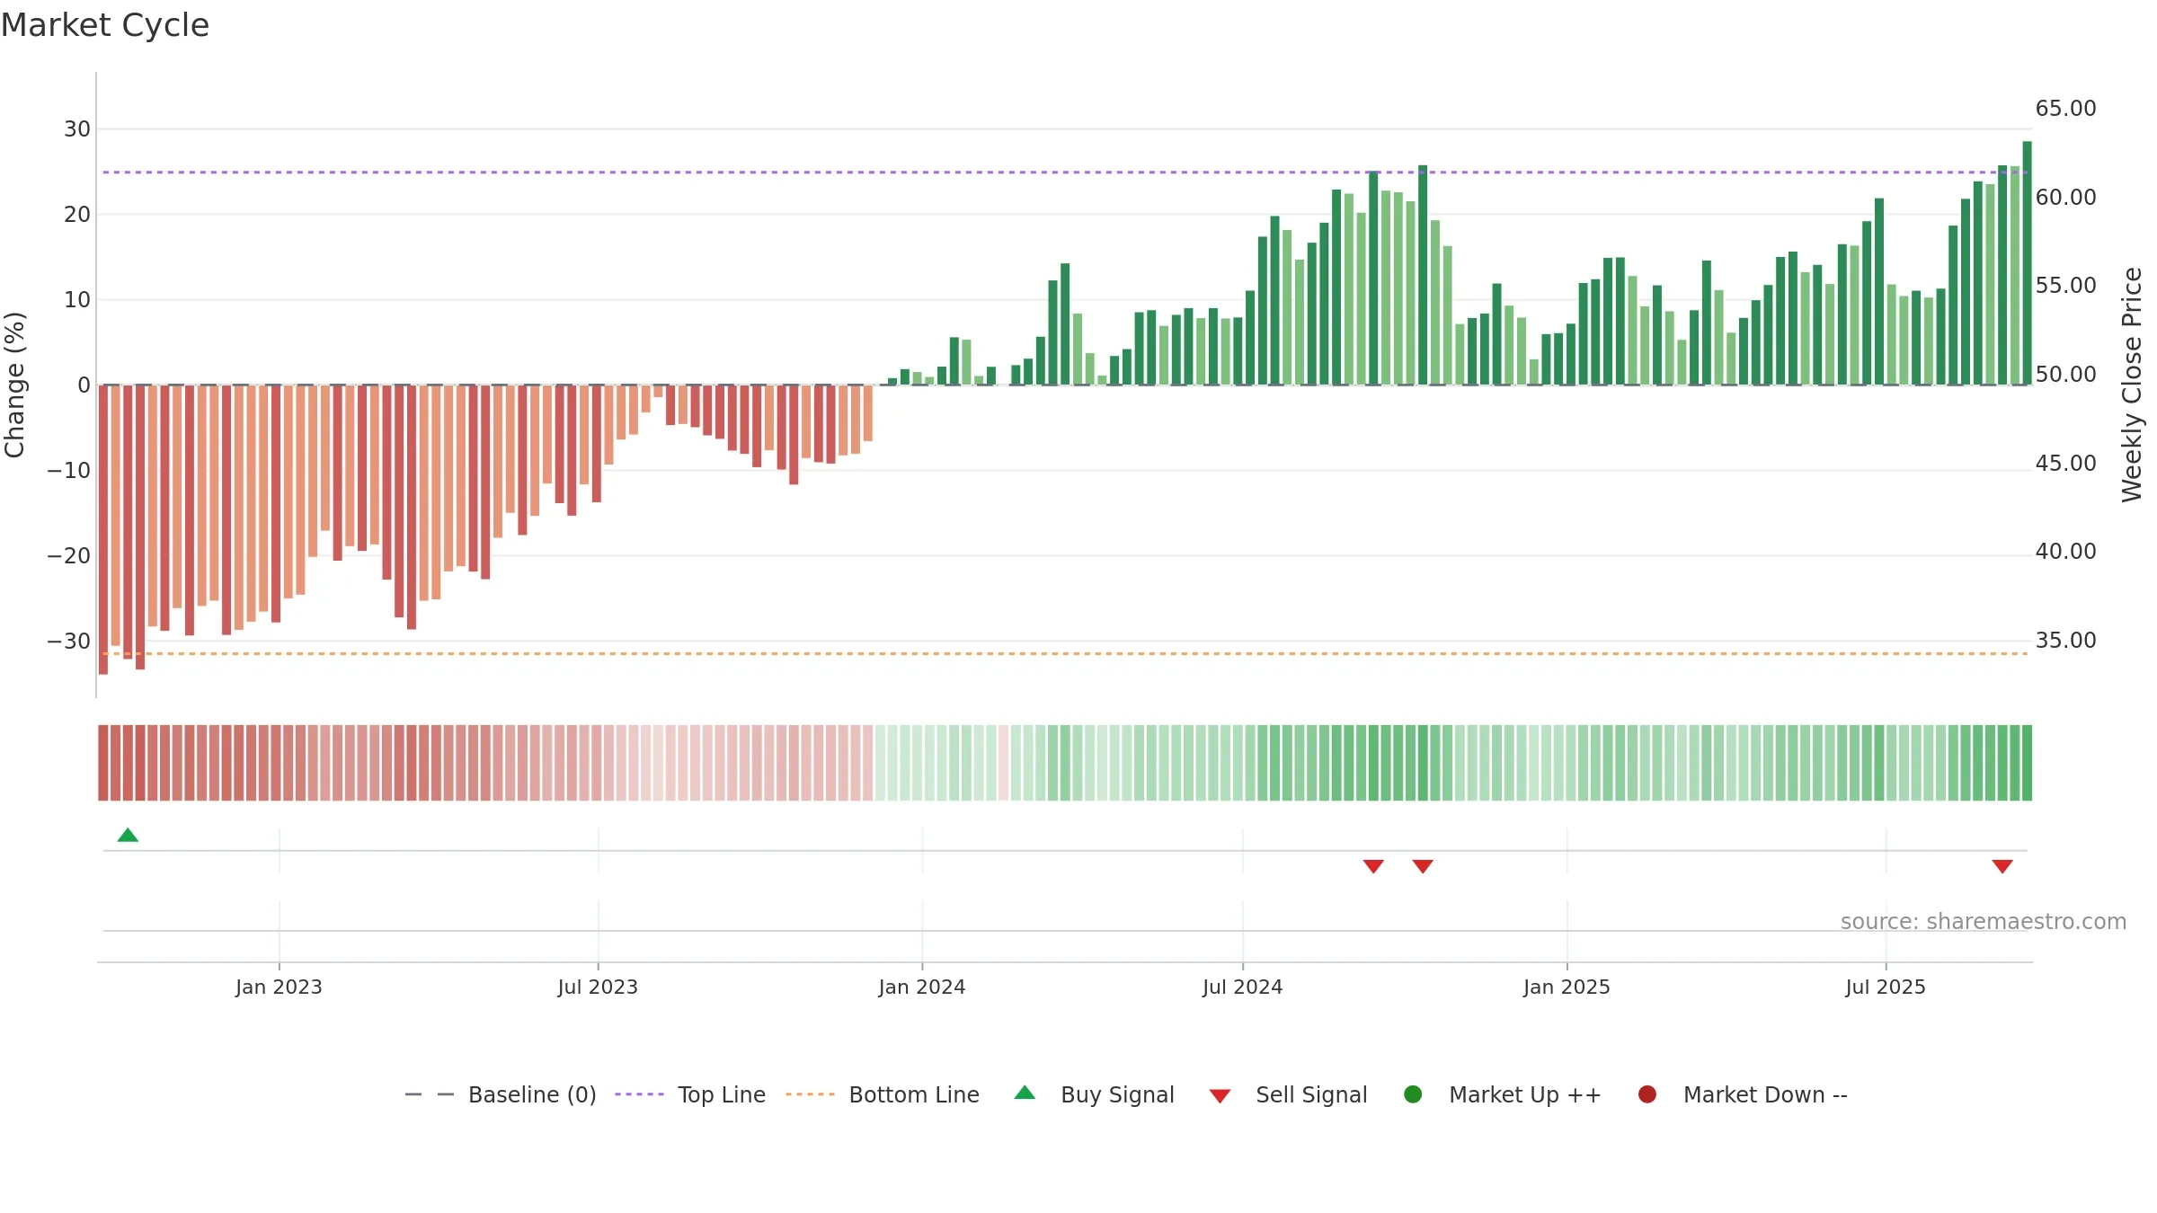Click the −30 percent change axis label

pos(69,641)
